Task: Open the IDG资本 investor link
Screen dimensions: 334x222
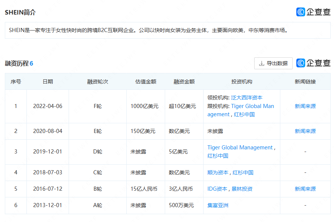Action: click(x=217, y=189)
